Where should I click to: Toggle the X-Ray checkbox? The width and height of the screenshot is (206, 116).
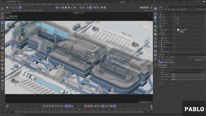point(172,84)
